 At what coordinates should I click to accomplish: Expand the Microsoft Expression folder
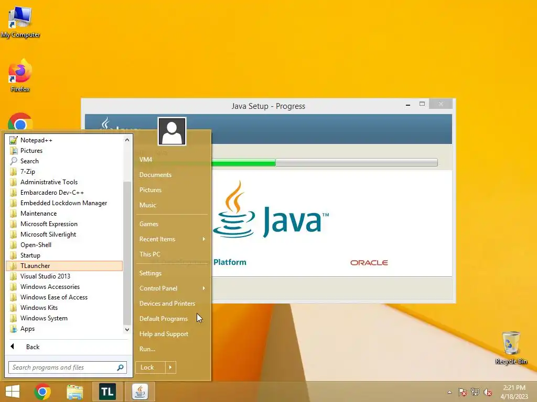point(64,224)
